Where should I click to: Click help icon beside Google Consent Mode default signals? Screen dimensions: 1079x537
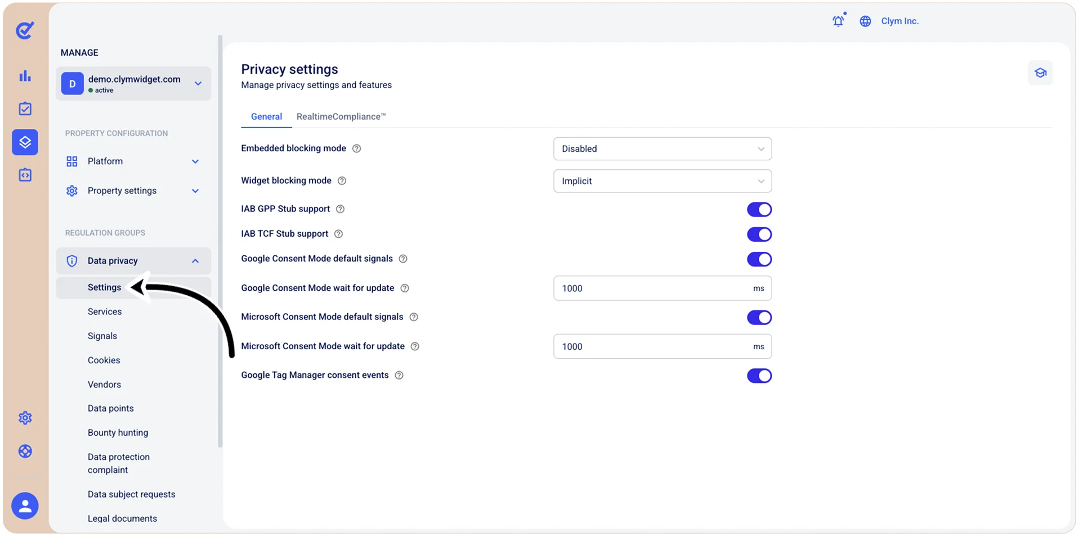point(403,259)
